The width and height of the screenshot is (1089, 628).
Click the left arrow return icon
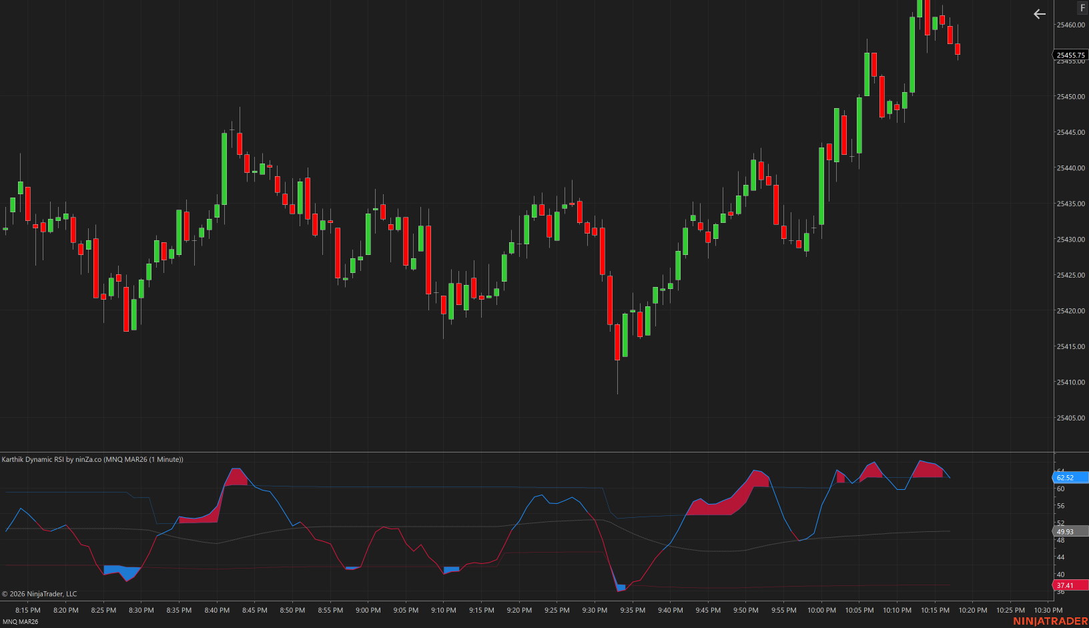pos(1039,14)
